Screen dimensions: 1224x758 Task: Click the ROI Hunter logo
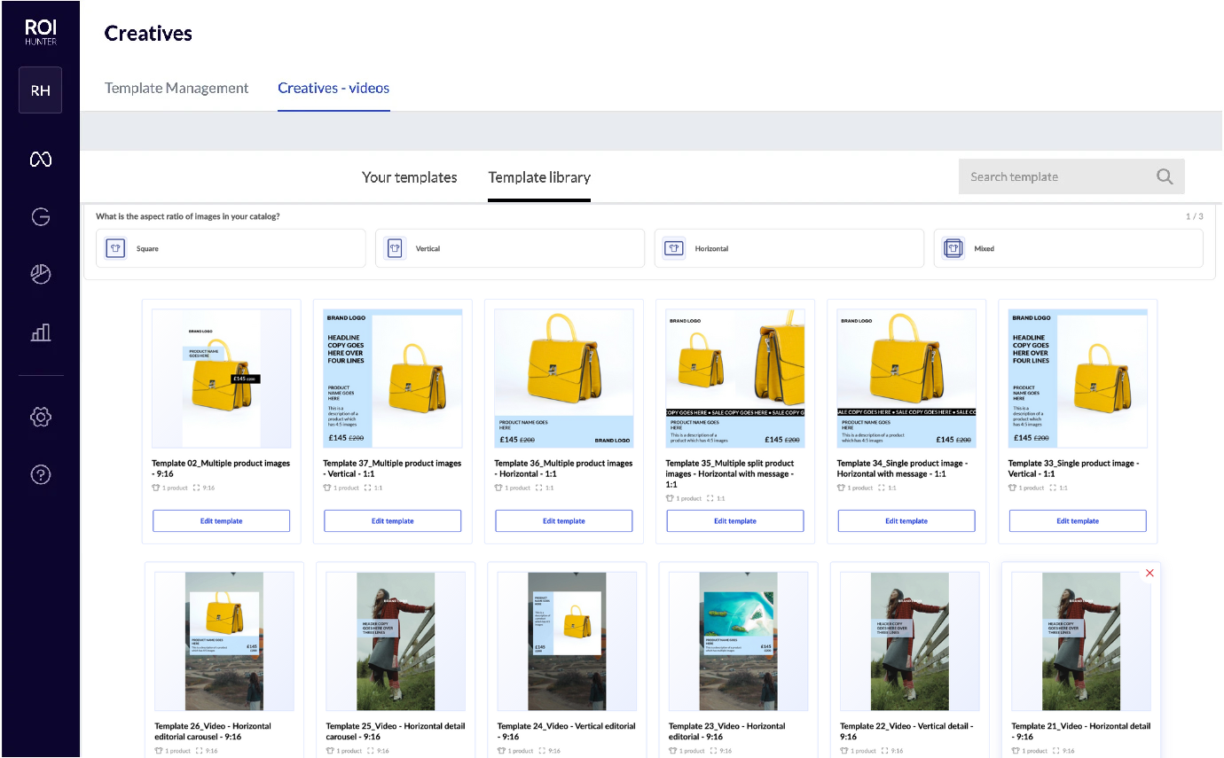pos(40,33)
